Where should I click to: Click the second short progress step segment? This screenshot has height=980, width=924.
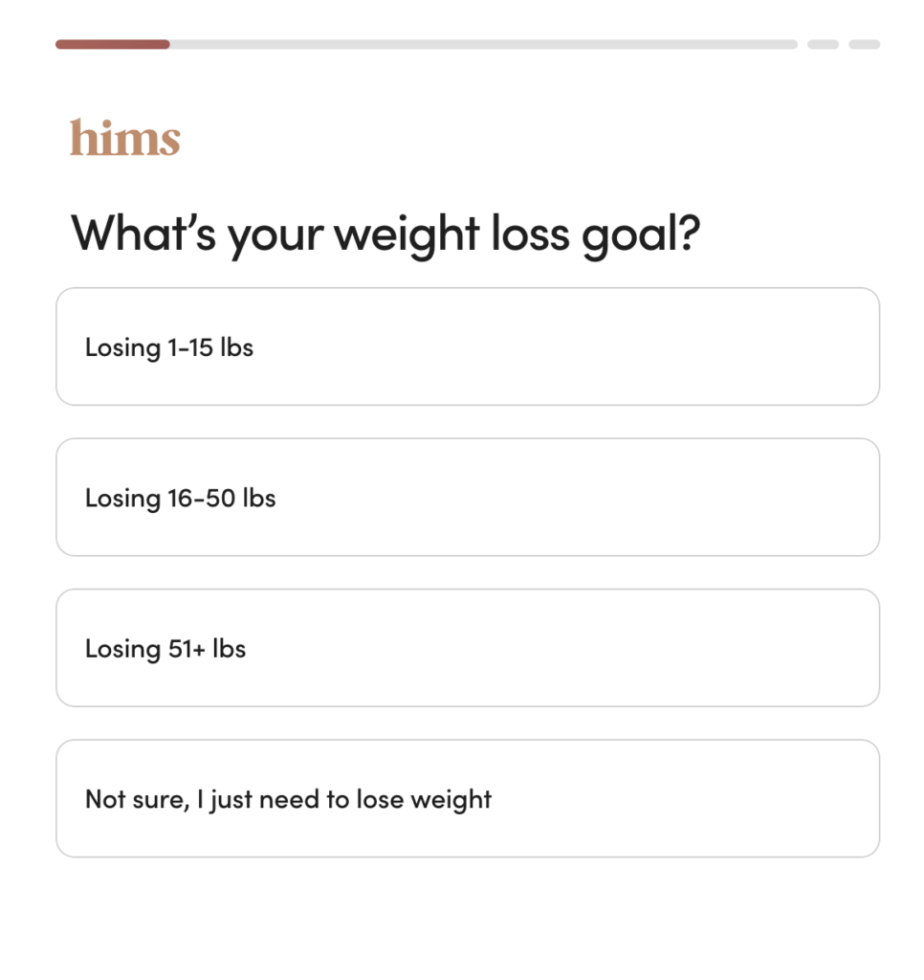pyautogui.click(x=823, y=44)
